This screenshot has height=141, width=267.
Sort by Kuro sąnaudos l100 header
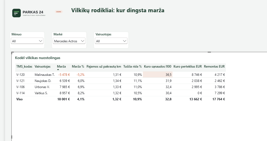[158, 67]
